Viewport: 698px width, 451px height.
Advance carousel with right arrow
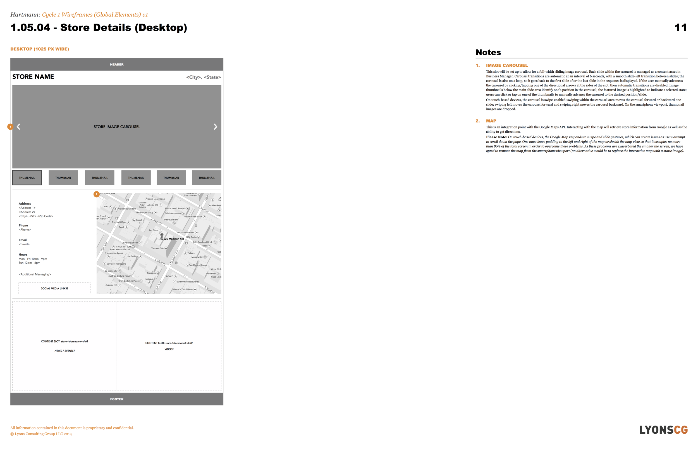click(x=215, y=127)
